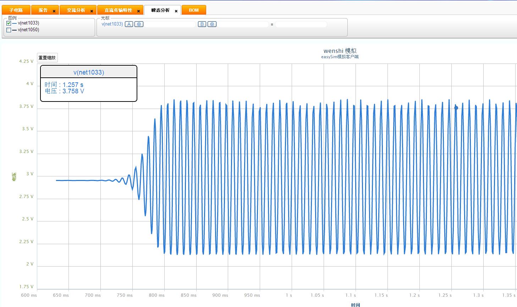Clear cursor B with its ⊗ icon
This screenshot has width=517, height=307.
[212, 24]
